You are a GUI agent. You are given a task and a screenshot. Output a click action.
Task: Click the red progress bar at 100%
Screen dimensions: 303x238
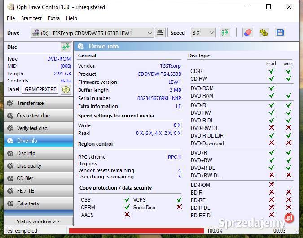[x=136, y=231]
